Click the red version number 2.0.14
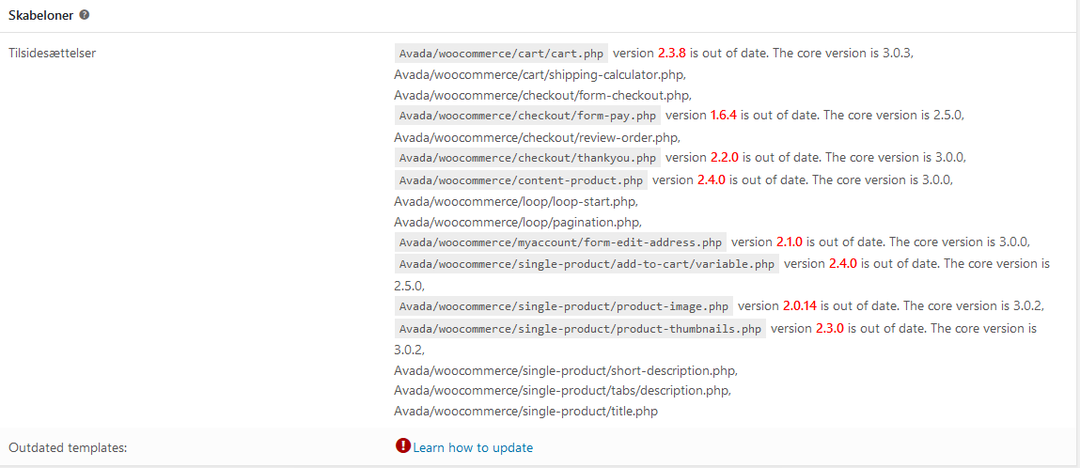The height and width of the screenshot is (468, 1080). pyautogui.click(x=800, y=306)
